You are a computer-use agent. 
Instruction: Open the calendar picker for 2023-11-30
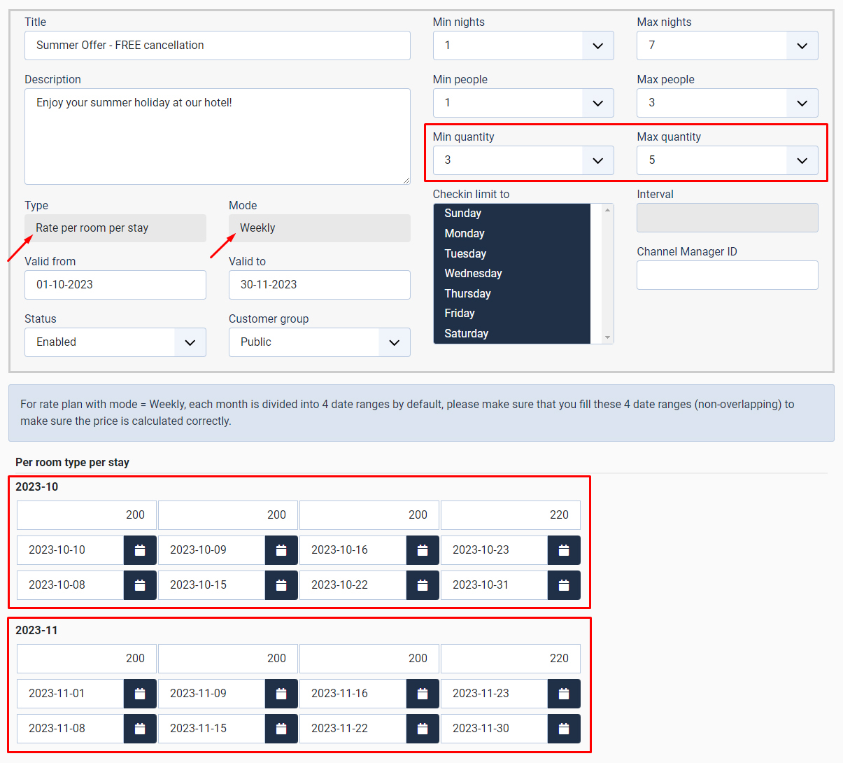click(x=563, y=729)
